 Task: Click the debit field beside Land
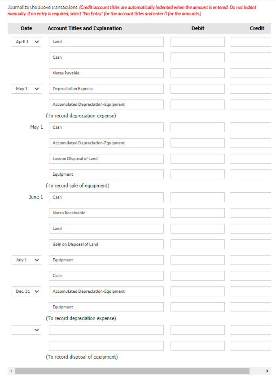[197, 41]
